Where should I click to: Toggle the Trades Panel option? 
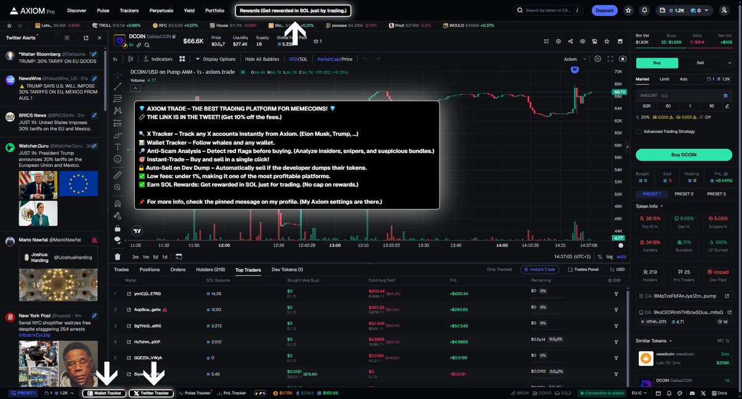tap(583, 269)
